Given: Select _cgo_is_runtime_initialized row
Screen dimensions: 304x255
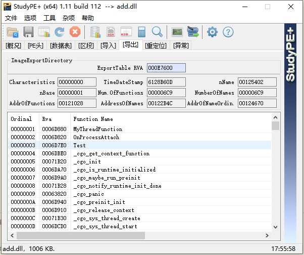Looking at the screenshot, I should click(139, 169).
